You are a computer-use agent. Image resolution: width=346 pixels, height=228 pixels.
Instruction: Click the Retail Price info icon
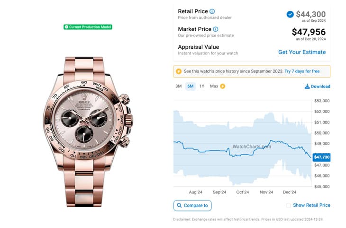point(212,11)
